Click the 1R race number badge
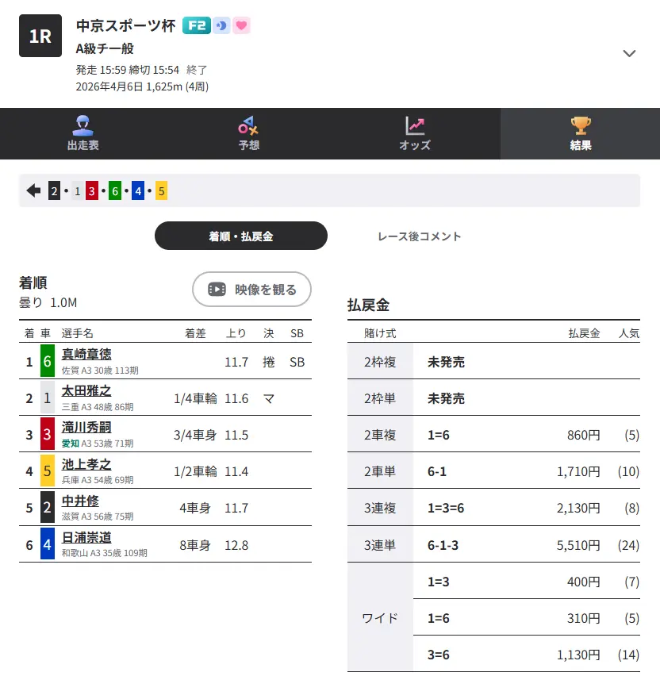Image resolution: width=660 pixels, height=676 pixels. 40,35
